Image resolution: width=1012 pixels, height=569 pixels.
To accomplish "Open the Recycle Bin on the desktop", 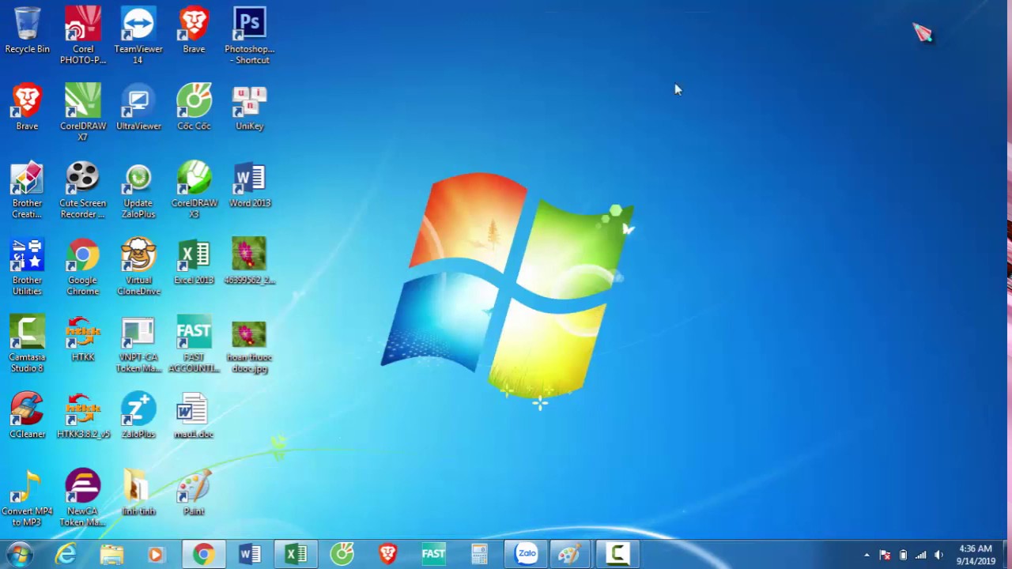I will [27, 31].
